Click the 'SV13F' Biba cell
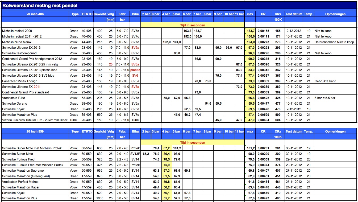Screen dimensions: 358x202 [x=135, y=154]
